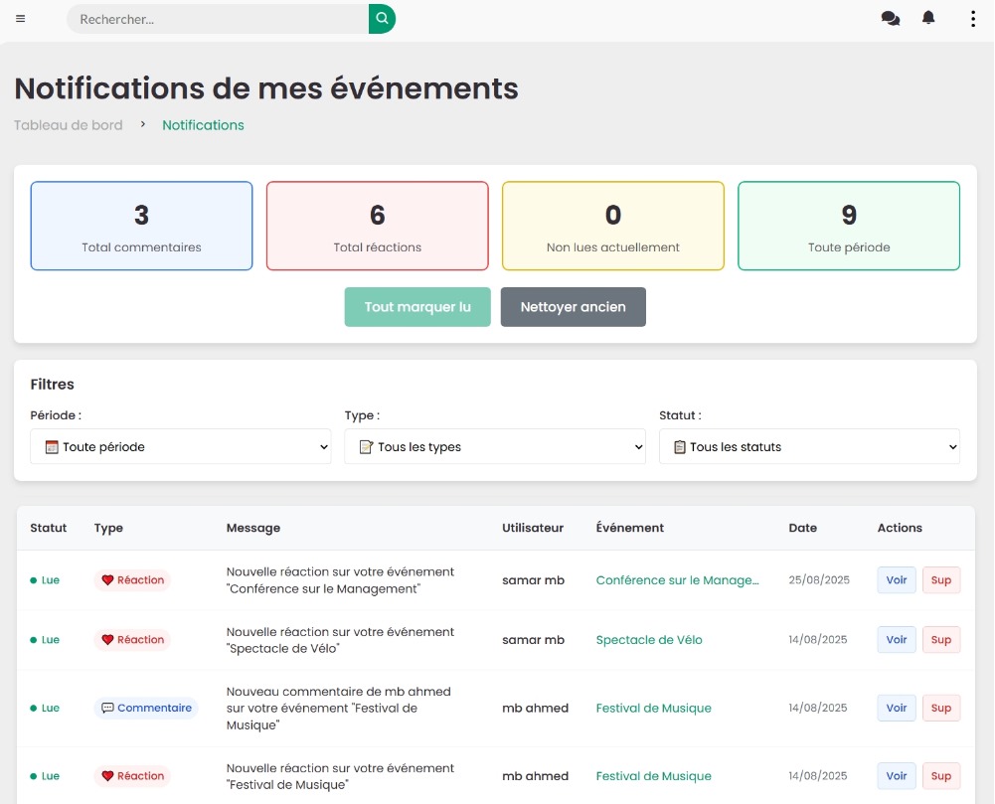Focus the Rechercher search field
The width and height of the screenshot is (995, 804).
(x=218, y=19)
